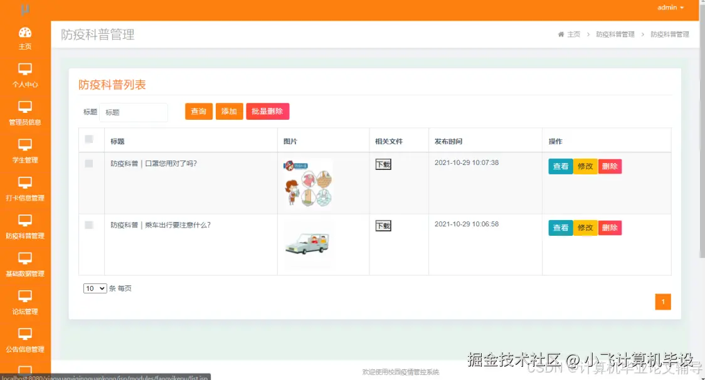Click the 批量删除 batch delete button
This screenshot has height=380, width=705.
tap(268, 112)
